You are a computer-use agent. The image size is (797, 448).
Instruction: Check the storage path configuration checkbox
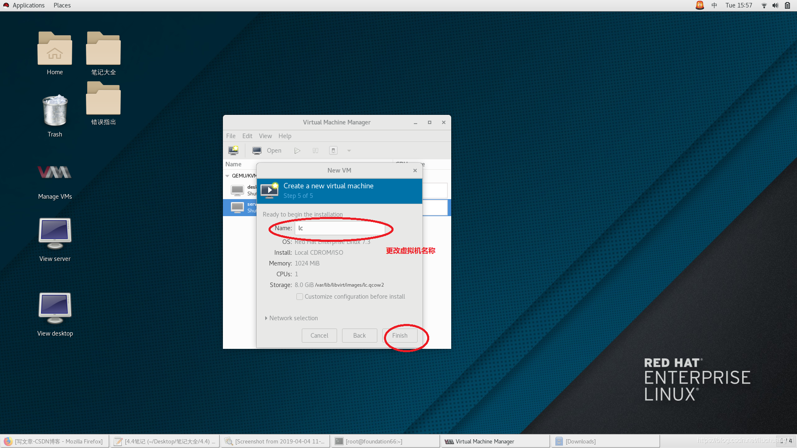[299, 297]
